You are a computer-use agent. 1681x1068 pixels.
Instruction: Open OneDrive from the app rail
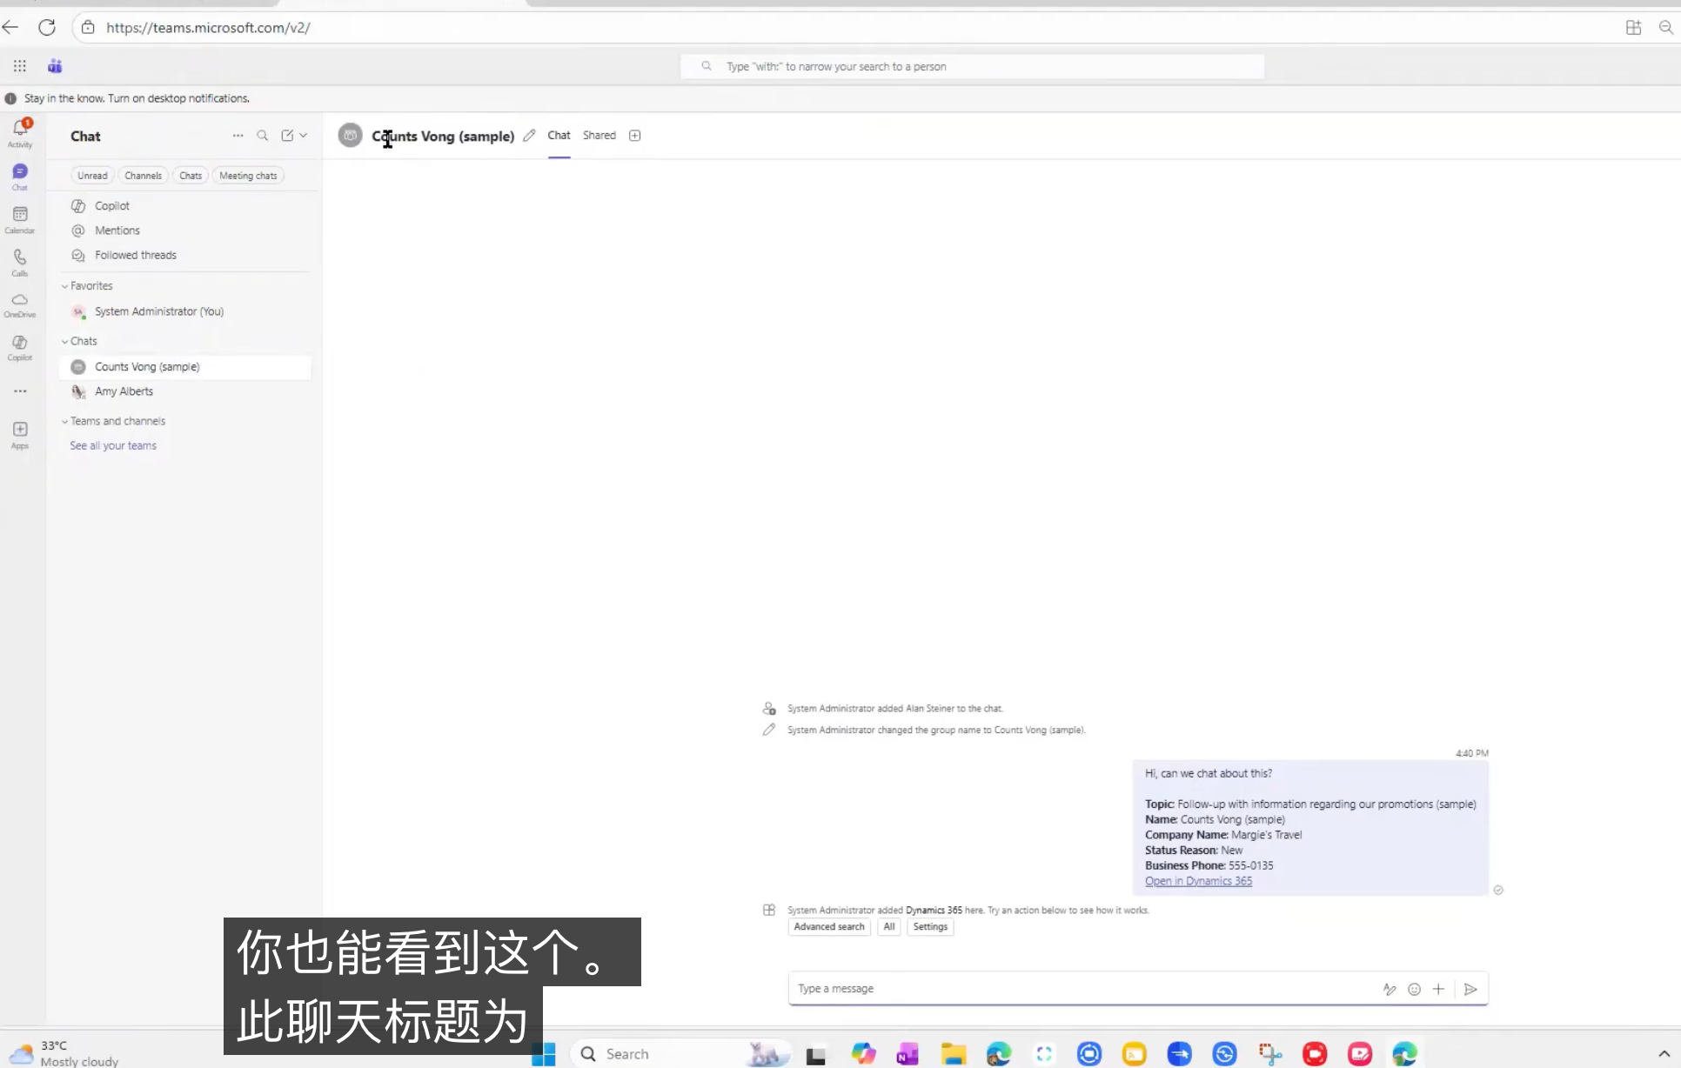tap(20, 304)
